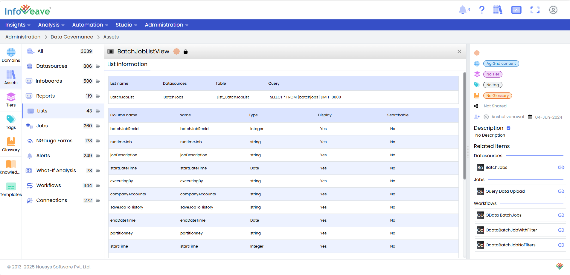Click the Infoweave logo in footer corner
This screenshot has width=570, height=275.
pos(560,266)
